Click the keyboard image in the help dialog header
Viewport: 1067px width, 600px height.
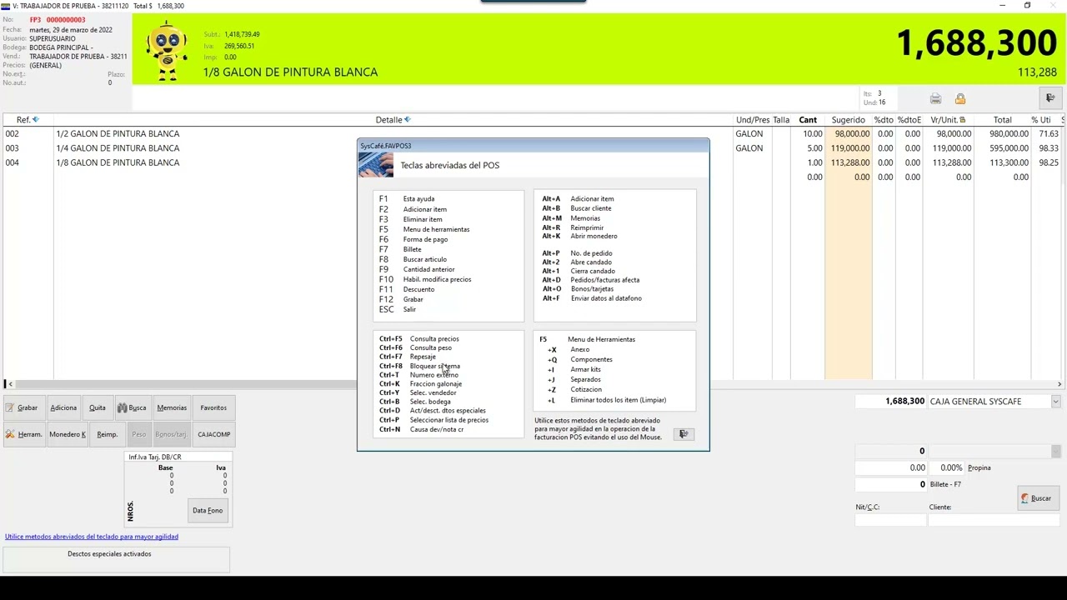point(376,164)
